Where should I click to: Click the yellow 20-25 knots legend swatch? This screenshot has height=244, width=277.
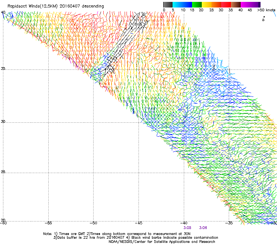tap(207, 5)
